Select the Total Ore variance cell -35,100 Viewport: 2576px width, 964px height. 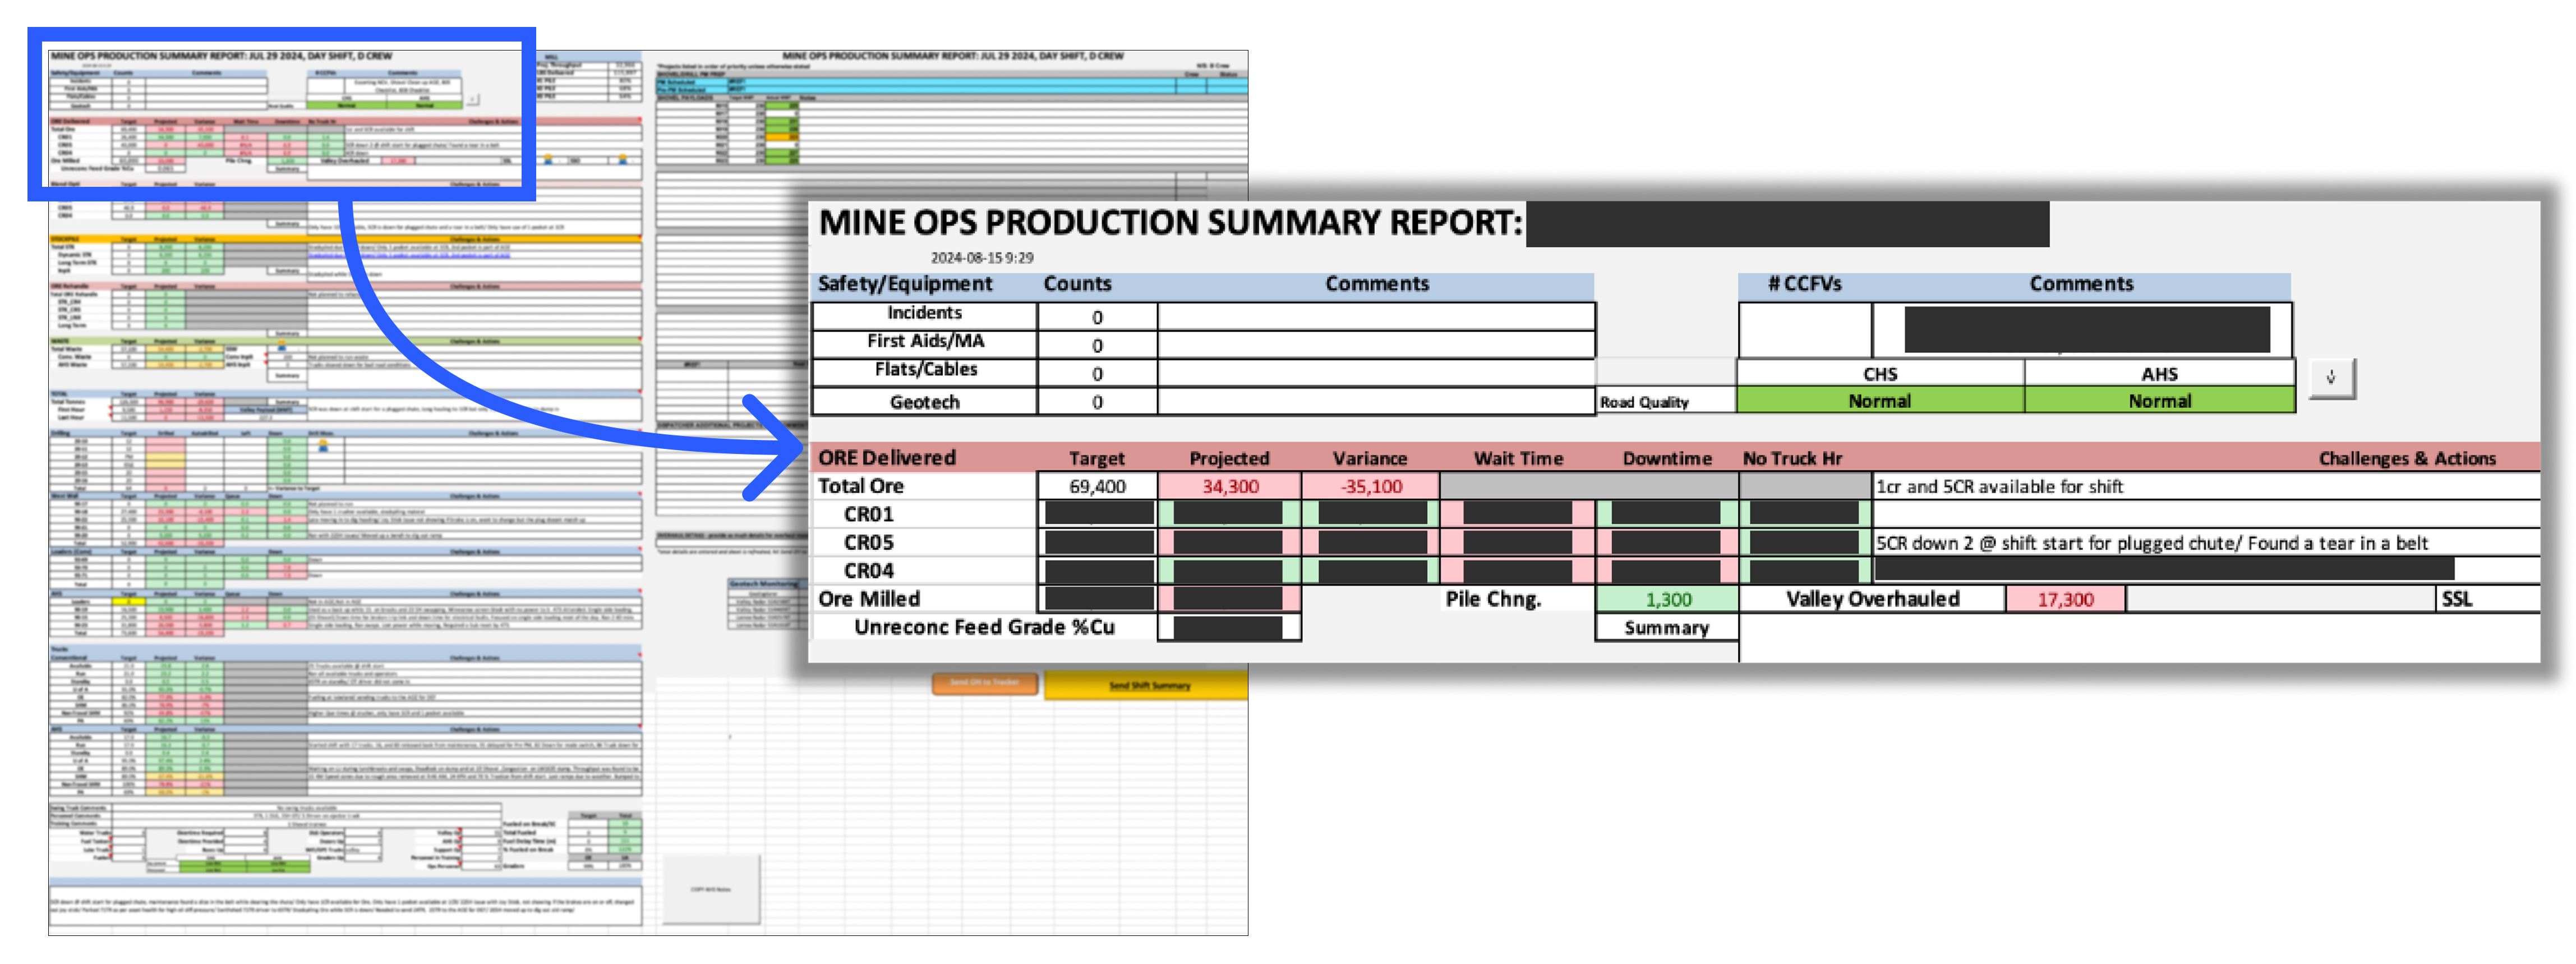[x=1370, y=486]
